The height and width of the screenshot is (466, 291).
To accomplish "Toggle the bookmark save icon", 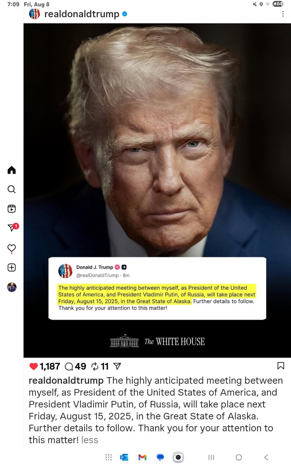I will click(281, 366).
